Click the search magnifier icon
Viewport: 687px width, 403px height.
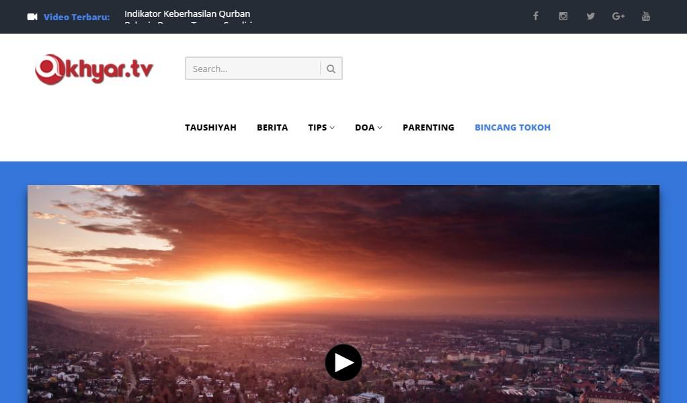tap(331, 69)
